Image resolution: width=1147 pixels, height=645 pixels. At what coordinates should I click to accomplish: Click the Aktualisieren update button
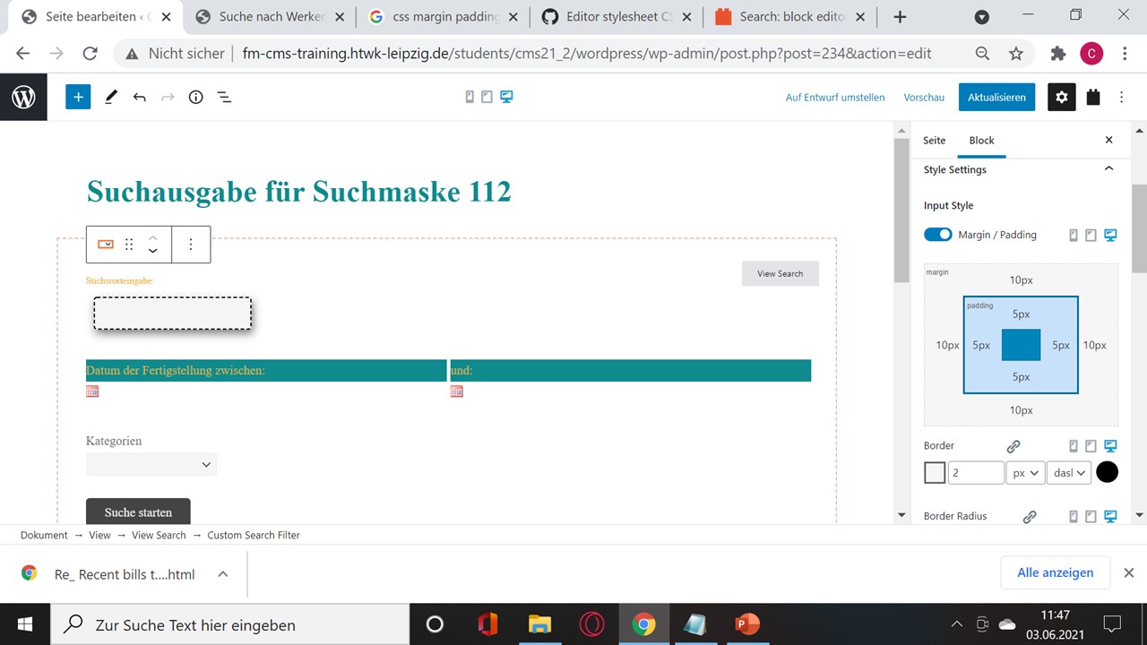click(x=996, y=97)
